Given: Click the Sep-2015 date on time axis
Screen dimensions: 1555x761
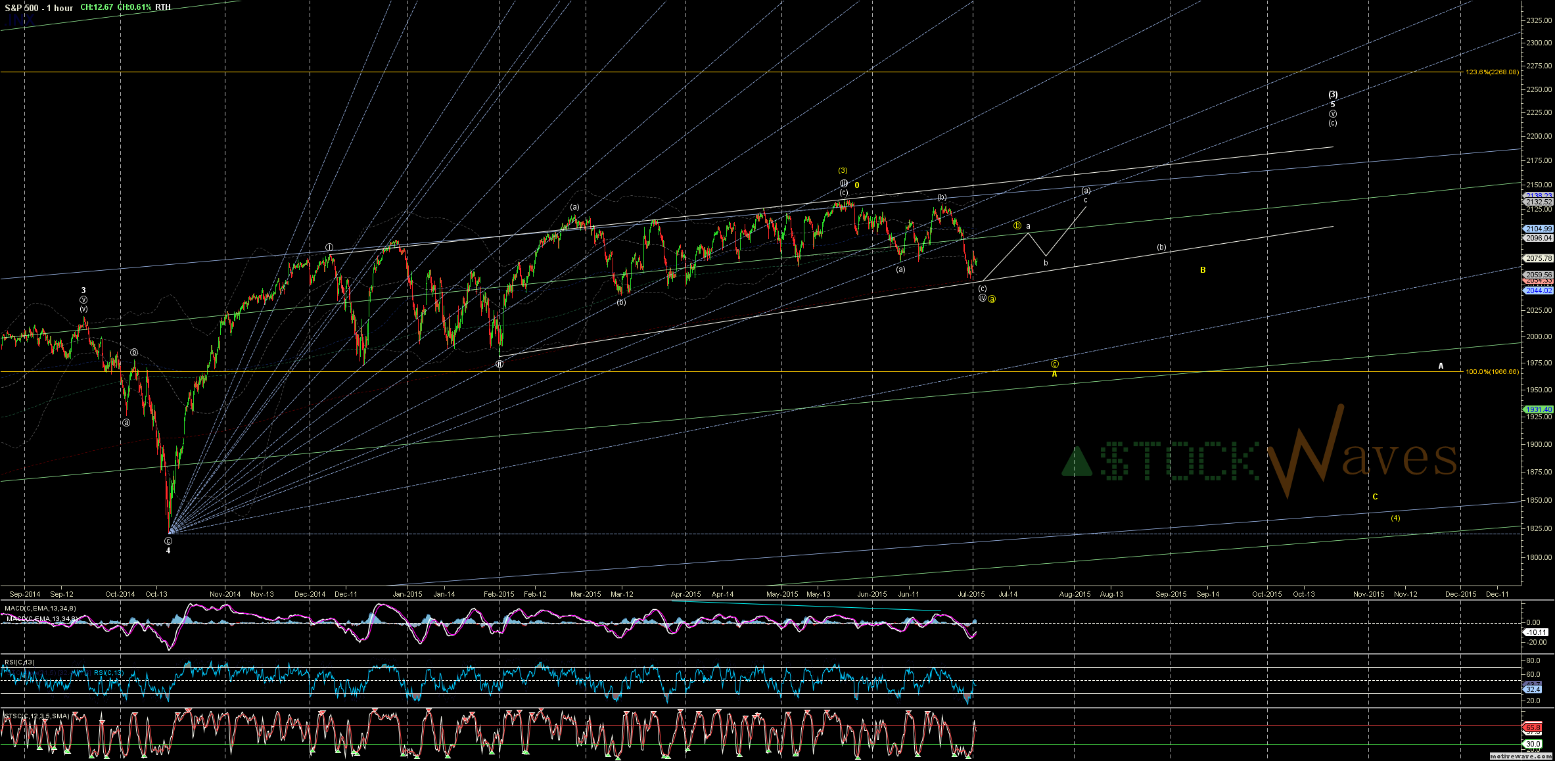Looking at the screenshot, I should (1171, 594).
